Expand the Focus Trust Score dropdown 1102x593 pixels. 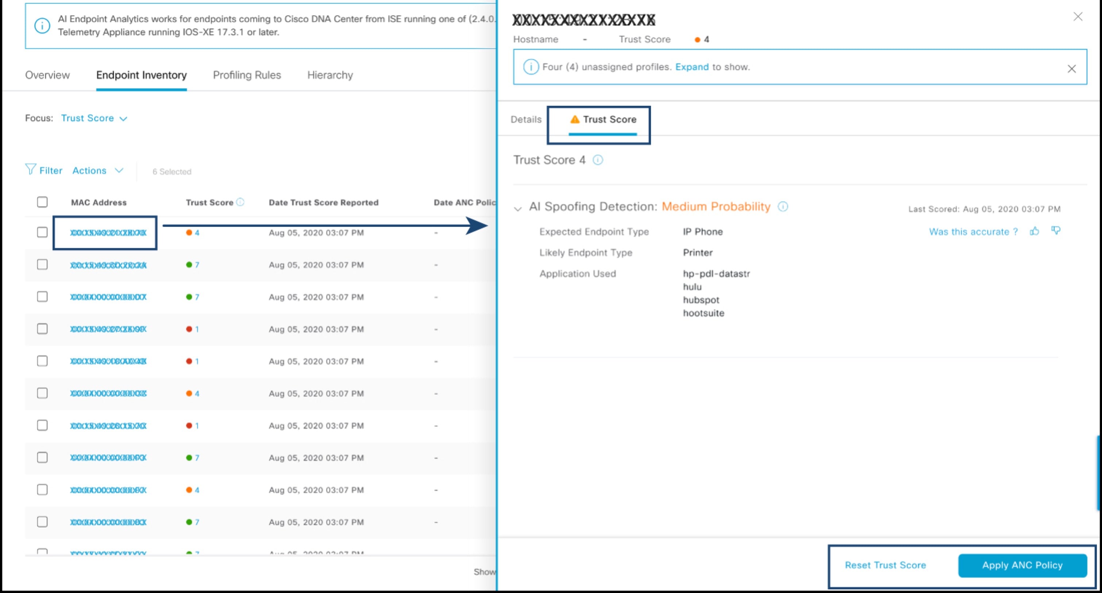click(x=95, y=118)
